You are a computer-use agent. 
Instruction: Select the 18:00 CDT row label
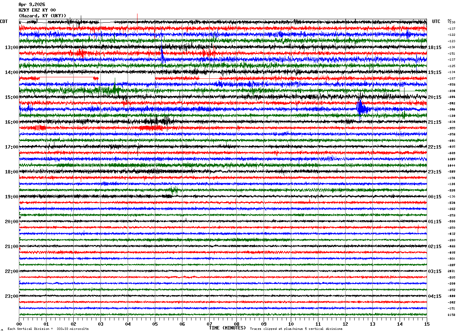[12, 172]
